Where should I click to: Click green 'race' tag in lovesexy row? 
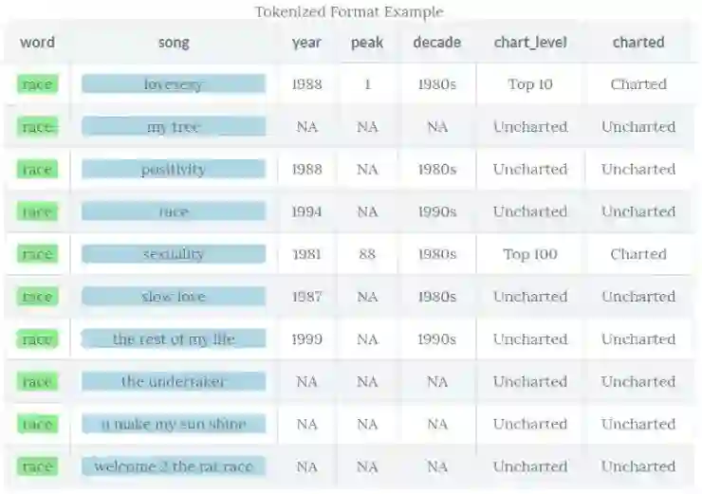(x=37, y=84)
